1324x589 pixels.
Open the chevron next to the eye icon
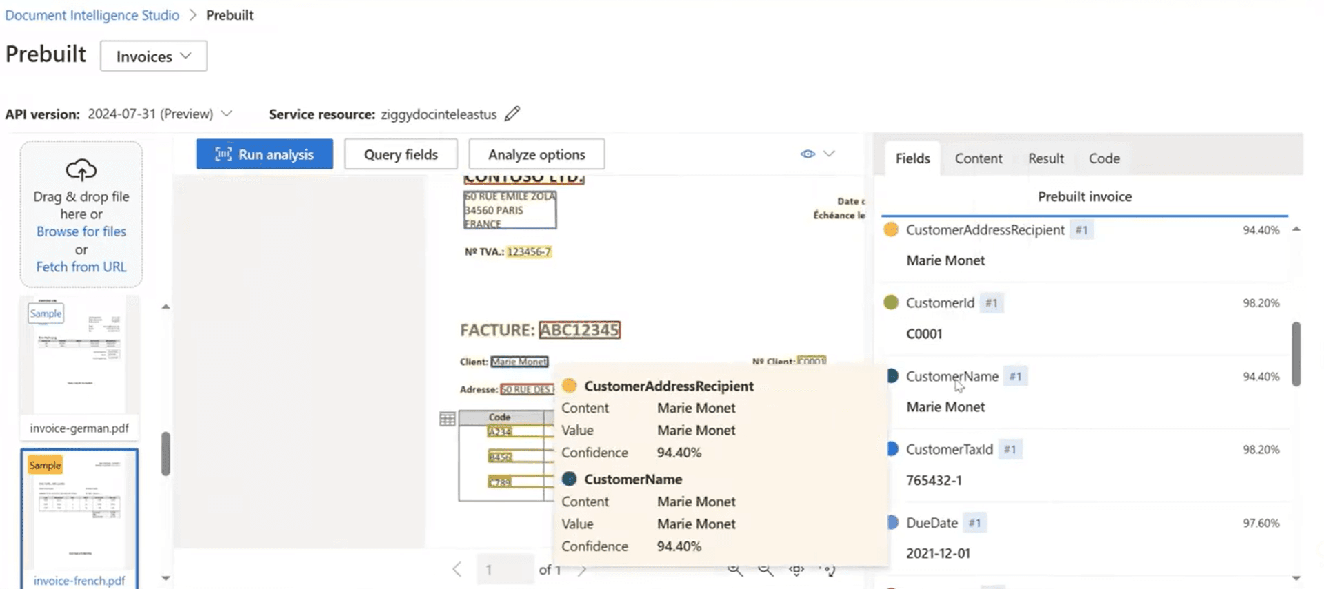(829, 154)
